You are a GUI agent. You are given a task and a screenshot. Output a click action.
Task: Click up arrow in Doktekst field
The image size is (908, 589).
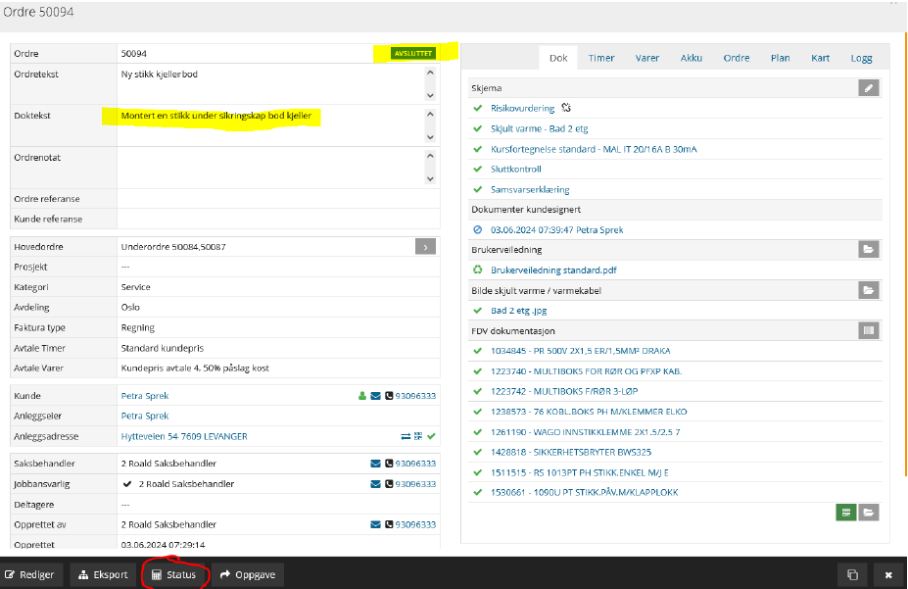[x=430, y=114]
